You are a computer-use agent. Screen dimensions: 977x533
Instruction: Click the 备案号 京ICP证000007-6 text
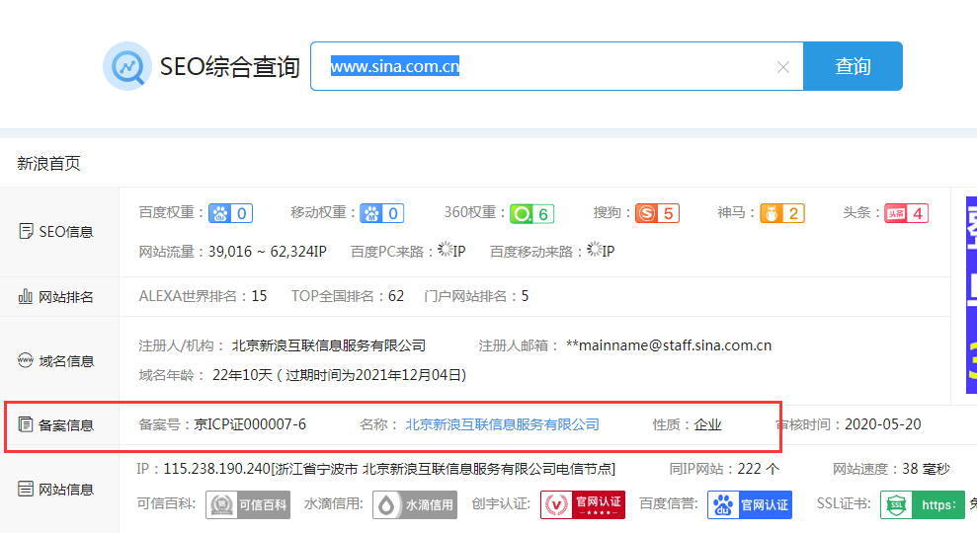(x=250, y=424)
